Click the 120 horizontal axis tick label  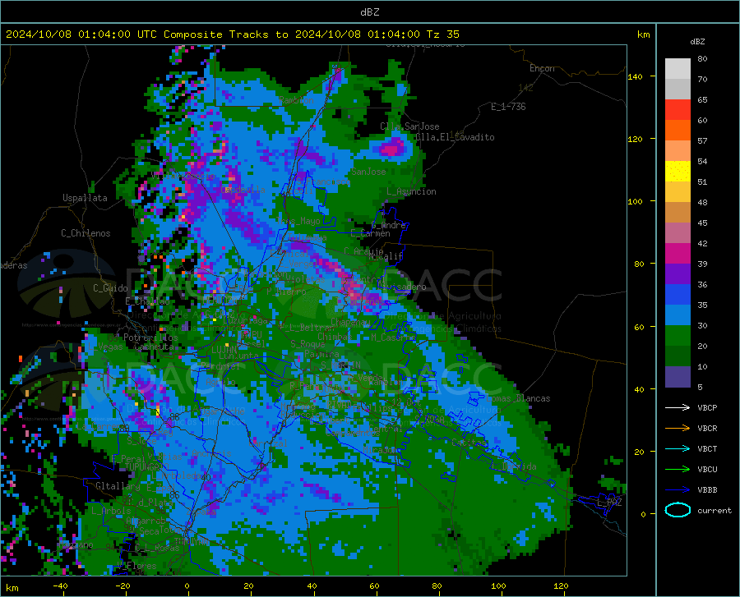561,586
